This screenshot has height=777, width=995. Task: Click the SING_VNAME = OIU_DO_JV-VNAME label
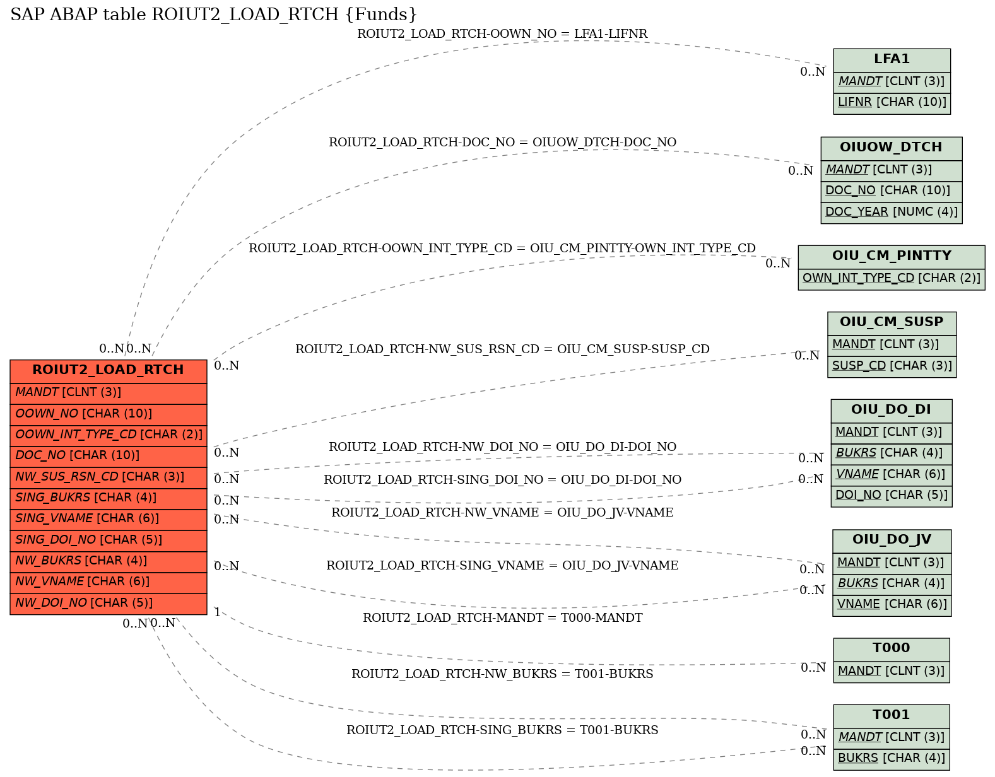tap(502, 566)
